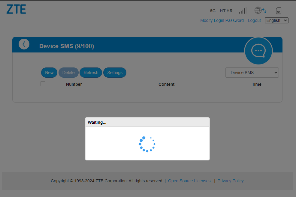This screenshot has width=296, height=197.
Task: Click the Time column header
Action: click(257, 84)
